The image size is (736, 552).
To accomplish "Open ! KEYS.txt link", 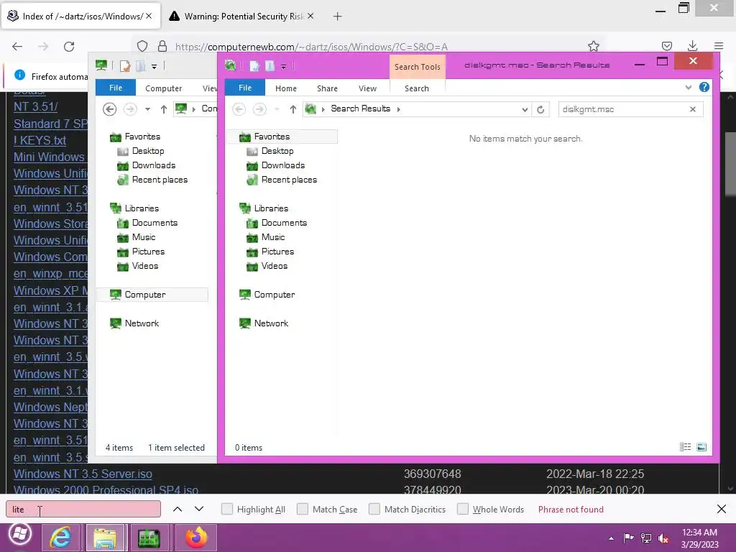I will point(40,140).
